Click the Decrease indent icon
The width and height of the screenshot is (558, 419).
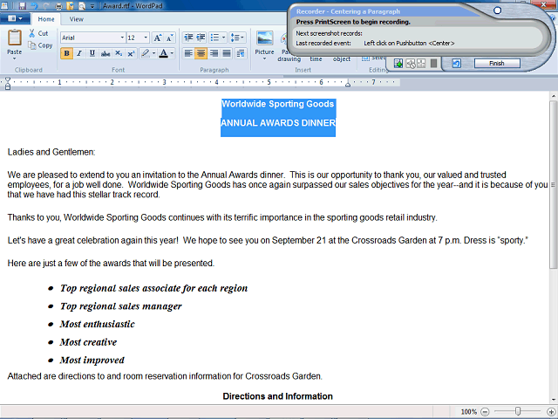188,38
